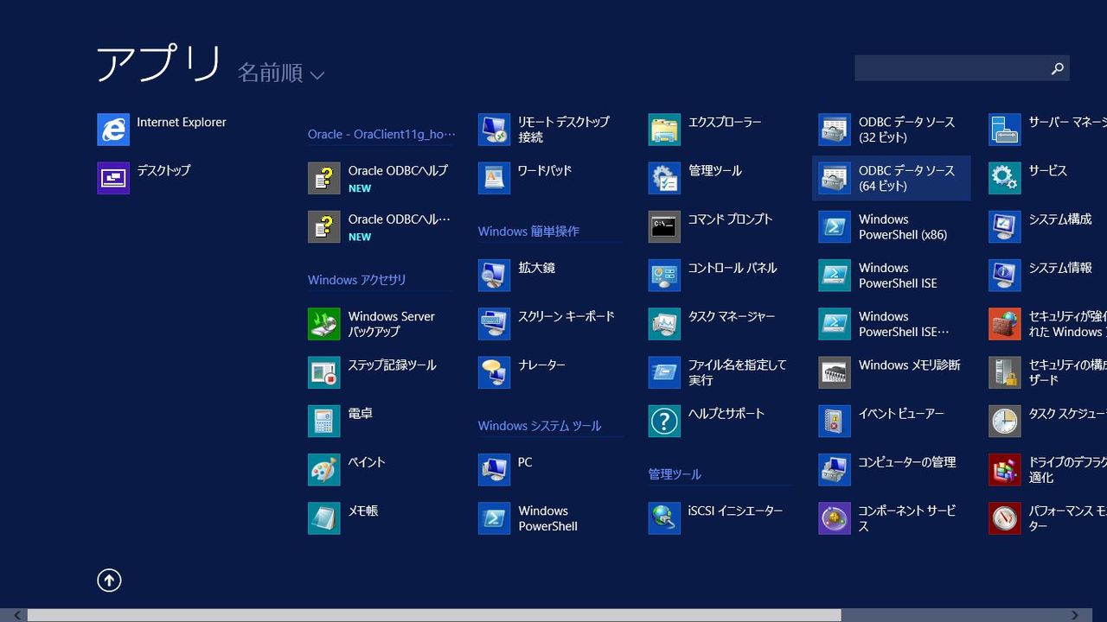The image size is (1107, 622).
Task: Start the 拡大鏡 magnifier
Action: click(x=517, y=276)
